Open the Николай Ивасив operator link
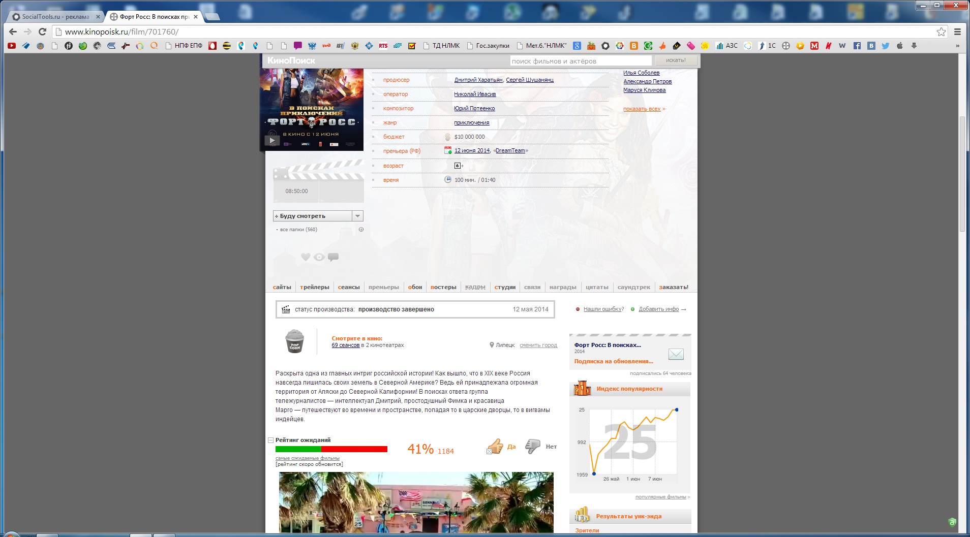970x537 pixels. (x=475, y=94)
